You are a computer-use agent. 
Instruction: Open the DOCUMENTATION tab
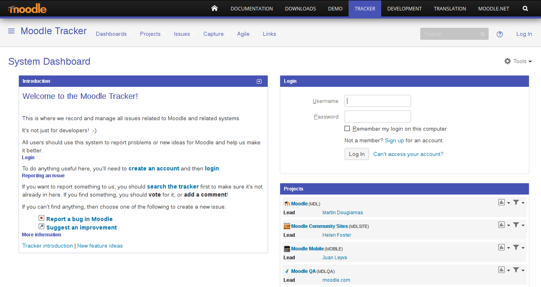(252, 8)
